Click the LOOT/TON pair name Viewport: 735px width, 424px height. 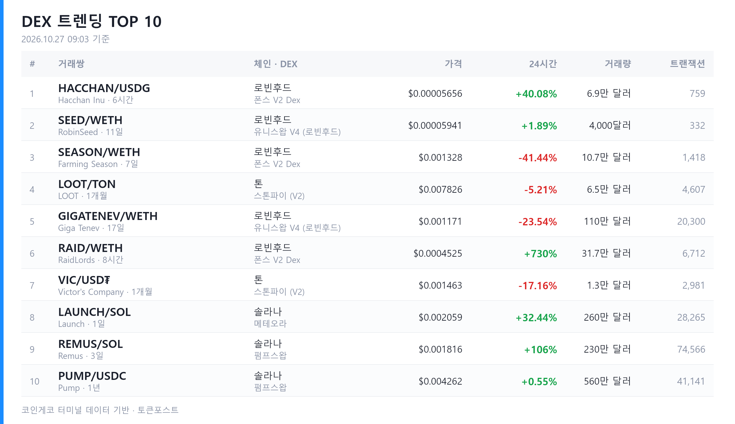pyautogui.click(x=87, y=184)
